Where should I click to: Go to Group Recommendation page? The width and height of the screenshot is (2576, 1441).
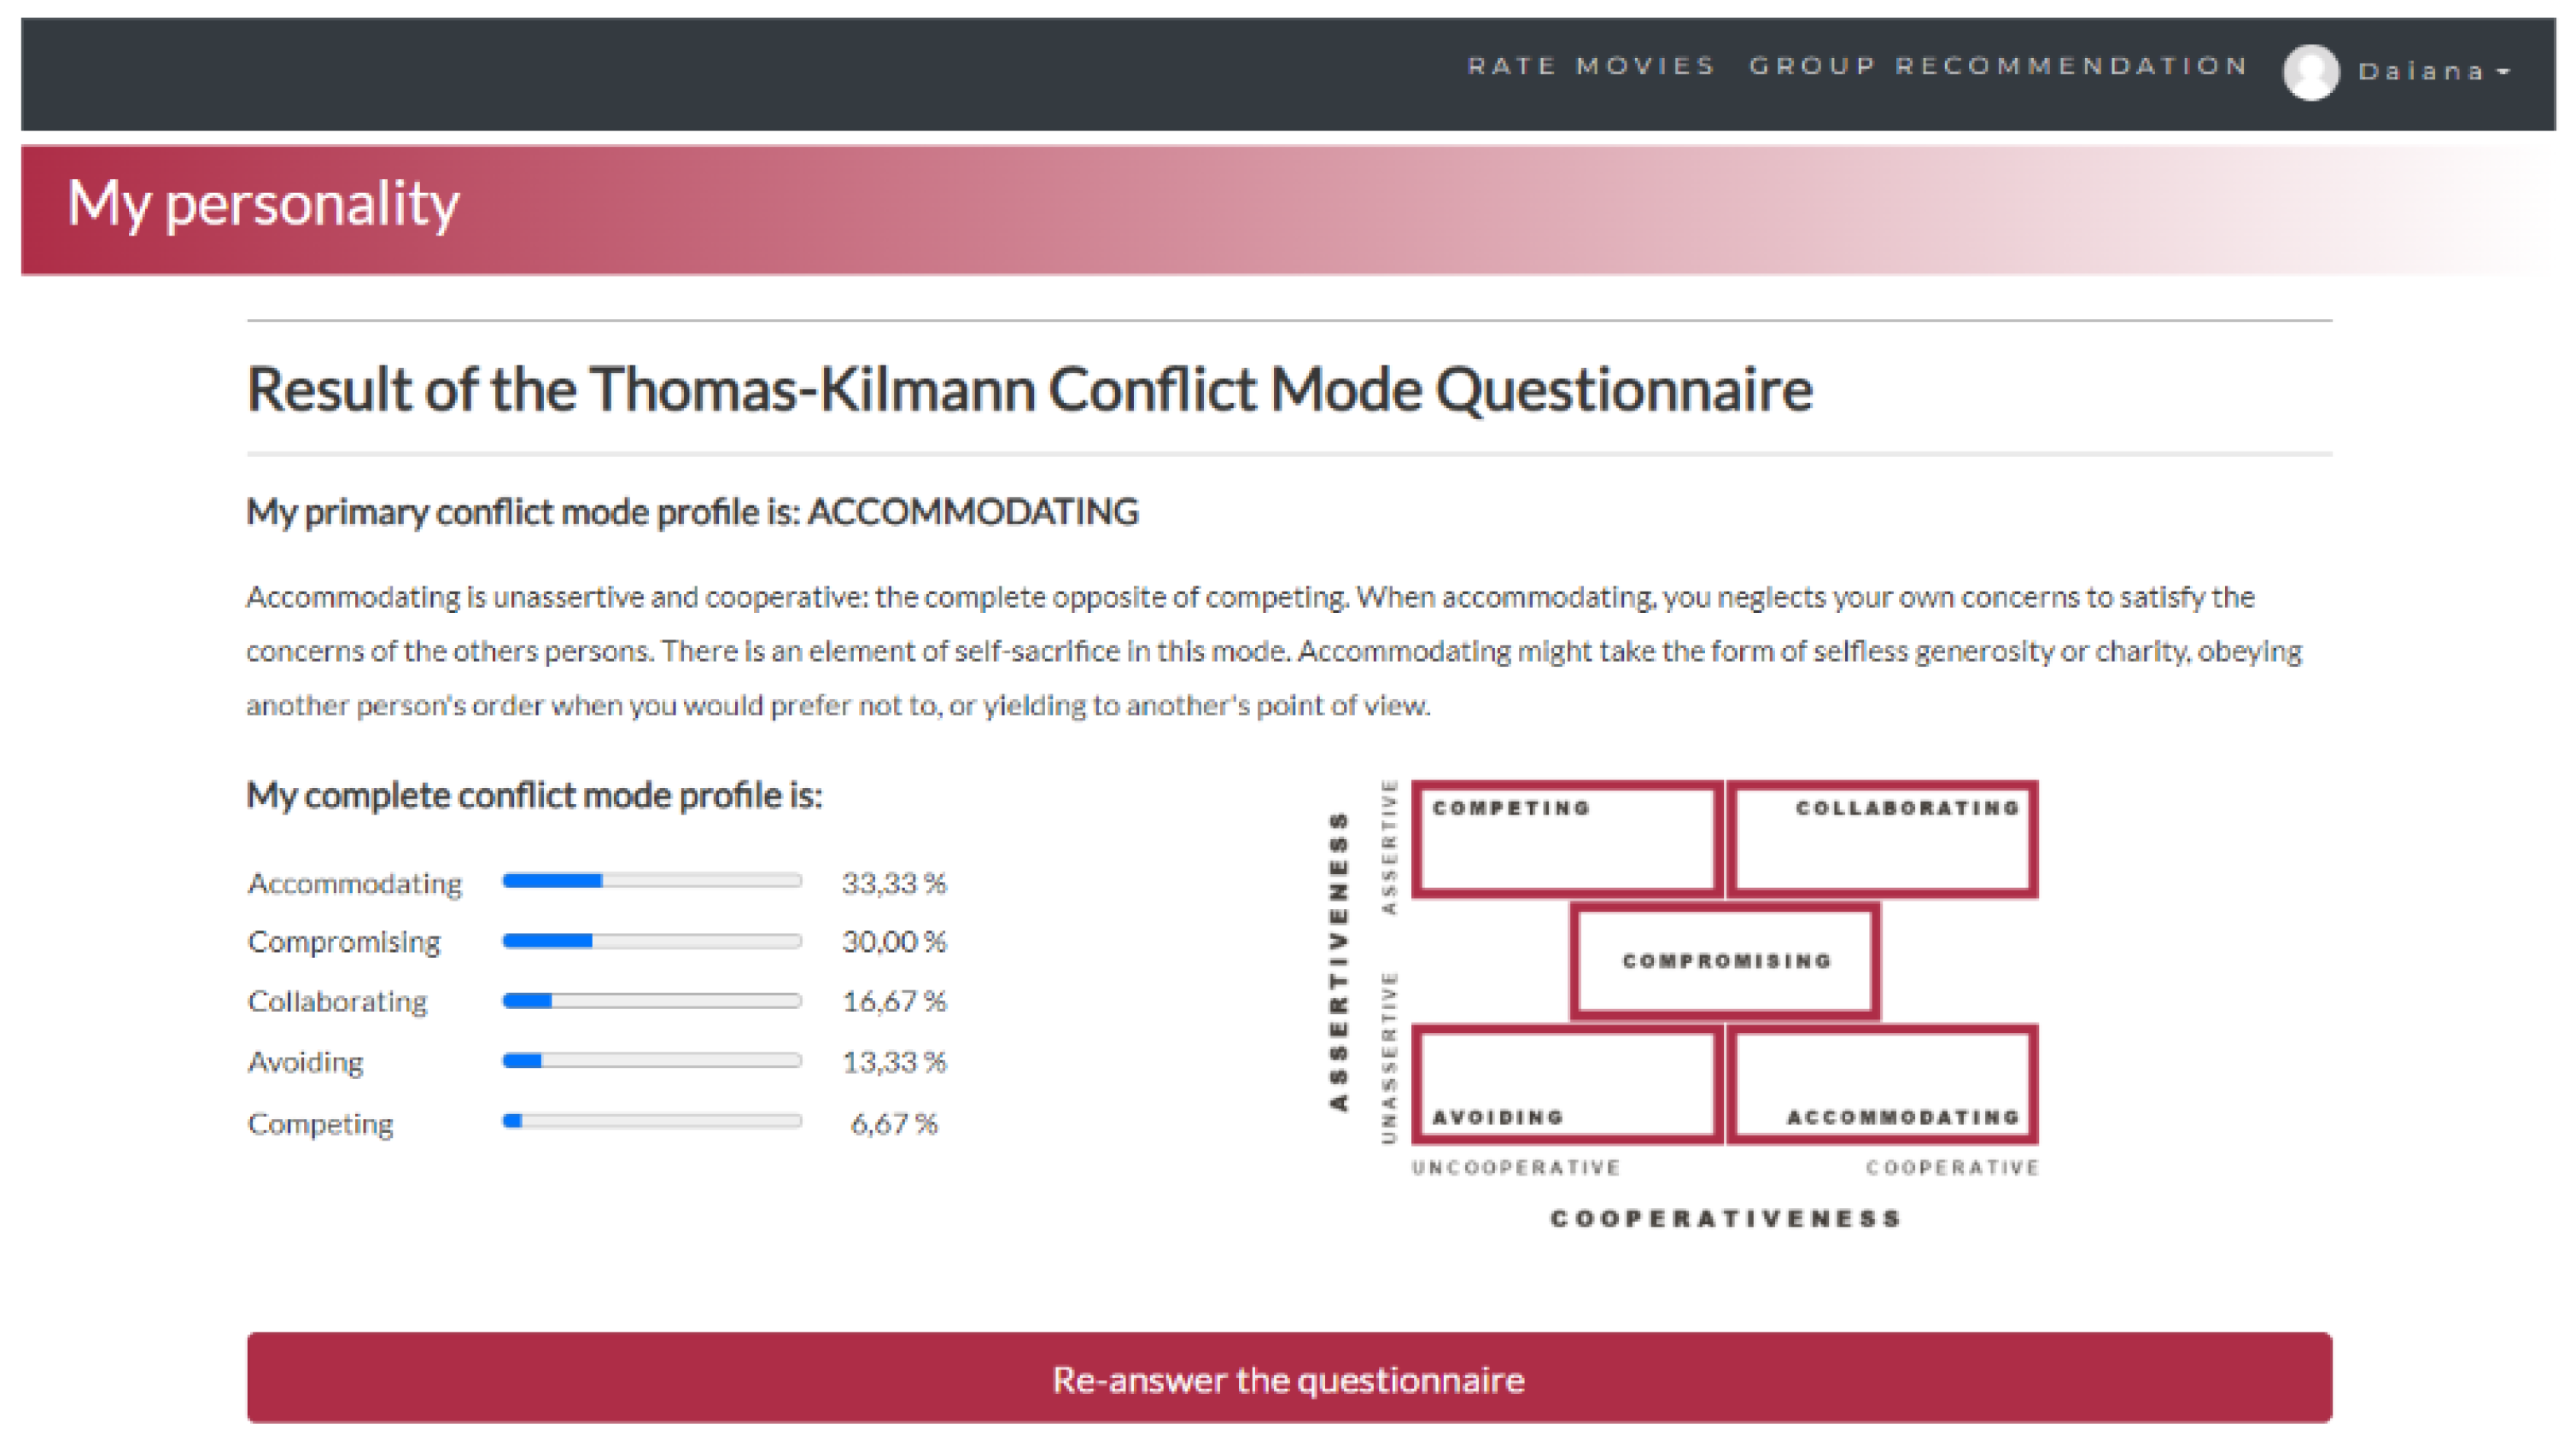(1998, 66)
